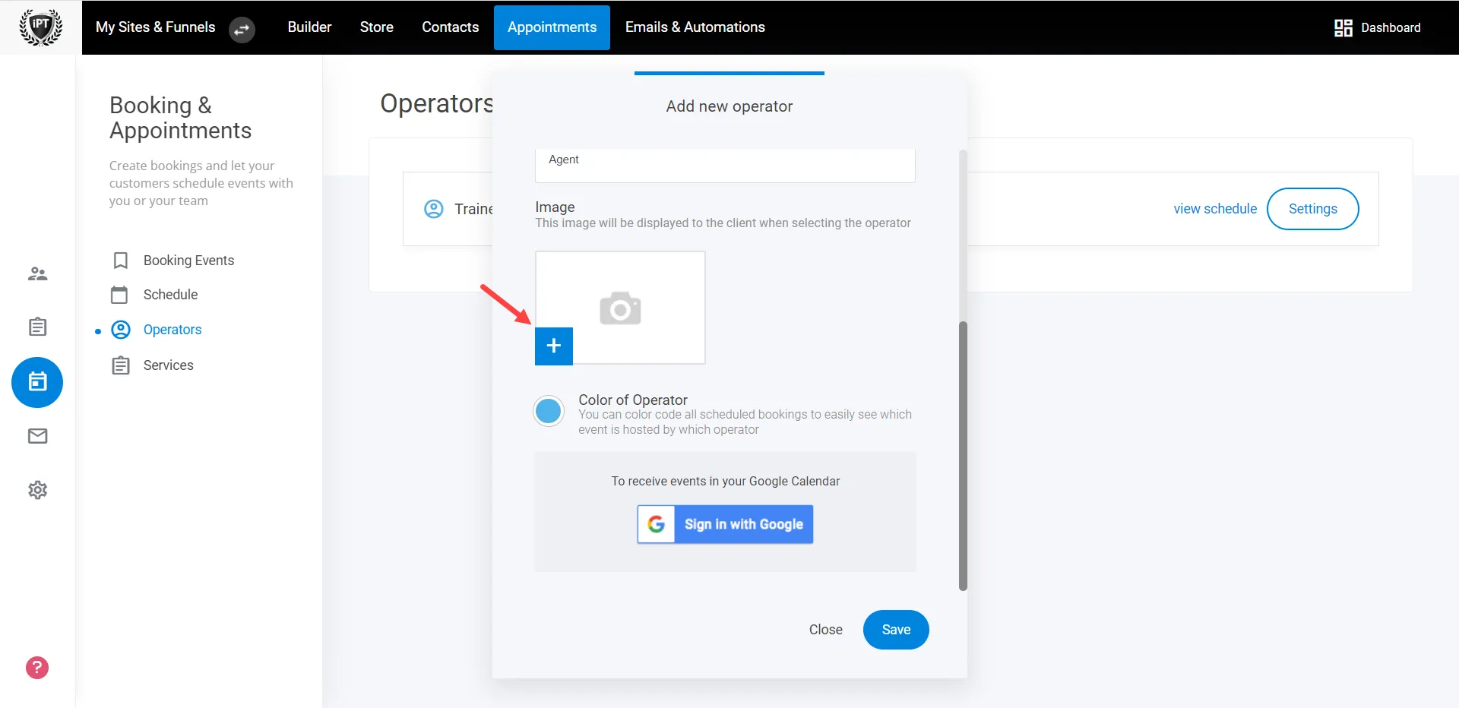The height and width of the screenshot is (708, 1459).
Task: Click the view schedule link
Action: pyautogui.click(x=1214, y=208)
